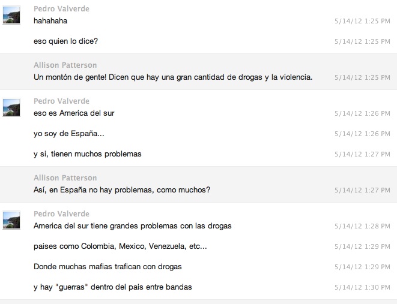
Task: Click the 'yo soy de España...' message
Action: coord(69,133)
